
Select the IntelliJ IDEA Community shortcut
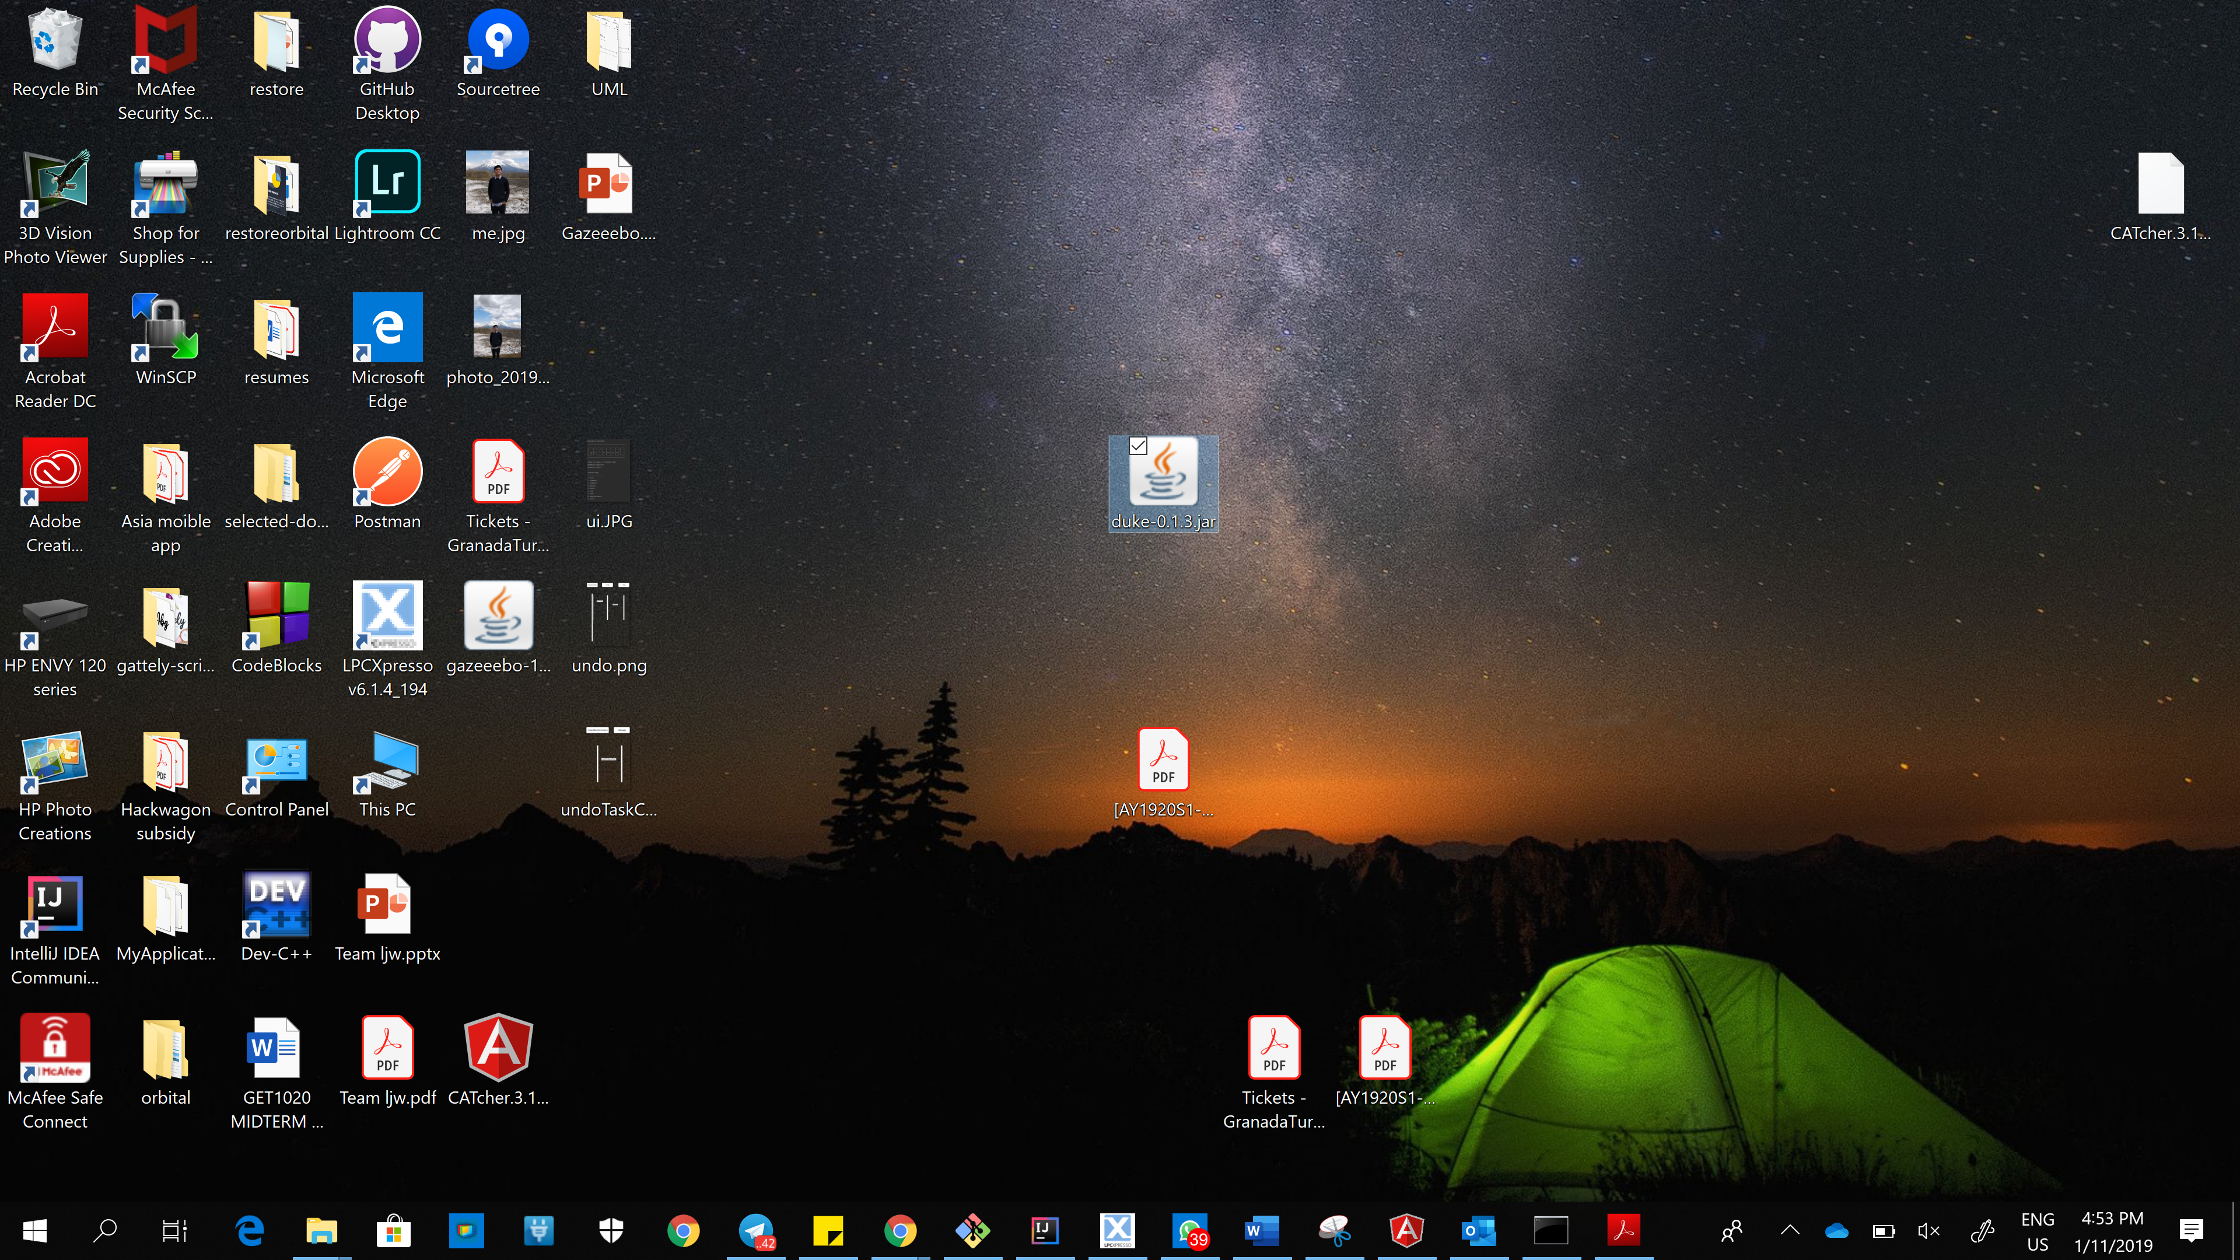55,904
